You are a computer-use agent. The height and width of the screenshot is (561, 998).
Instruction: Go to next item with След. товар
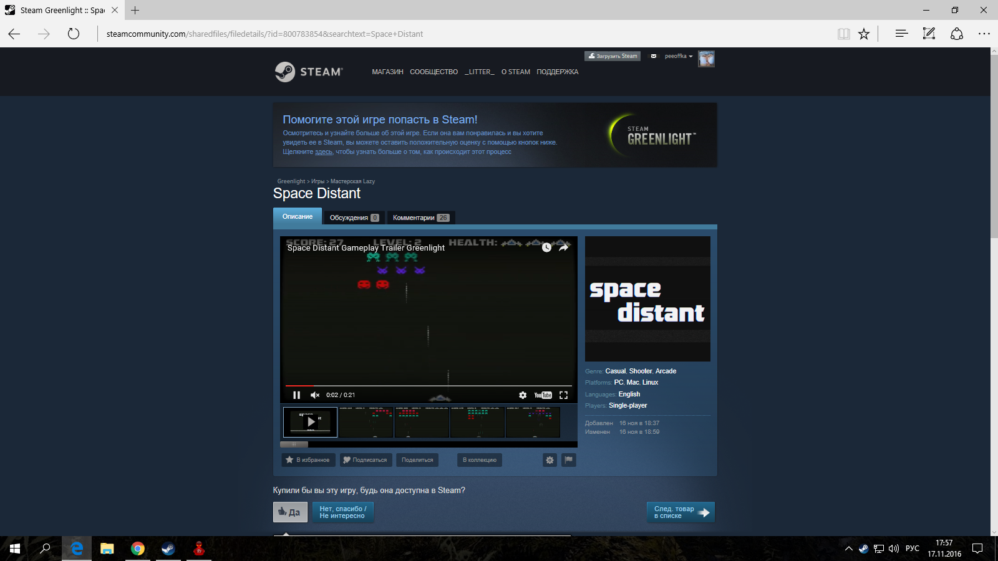click(x=681, y=512)
